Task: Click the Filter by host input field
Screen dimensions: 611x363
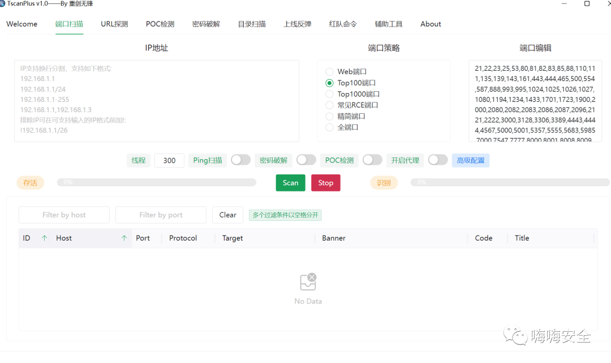Action: [x=63, y=215]
